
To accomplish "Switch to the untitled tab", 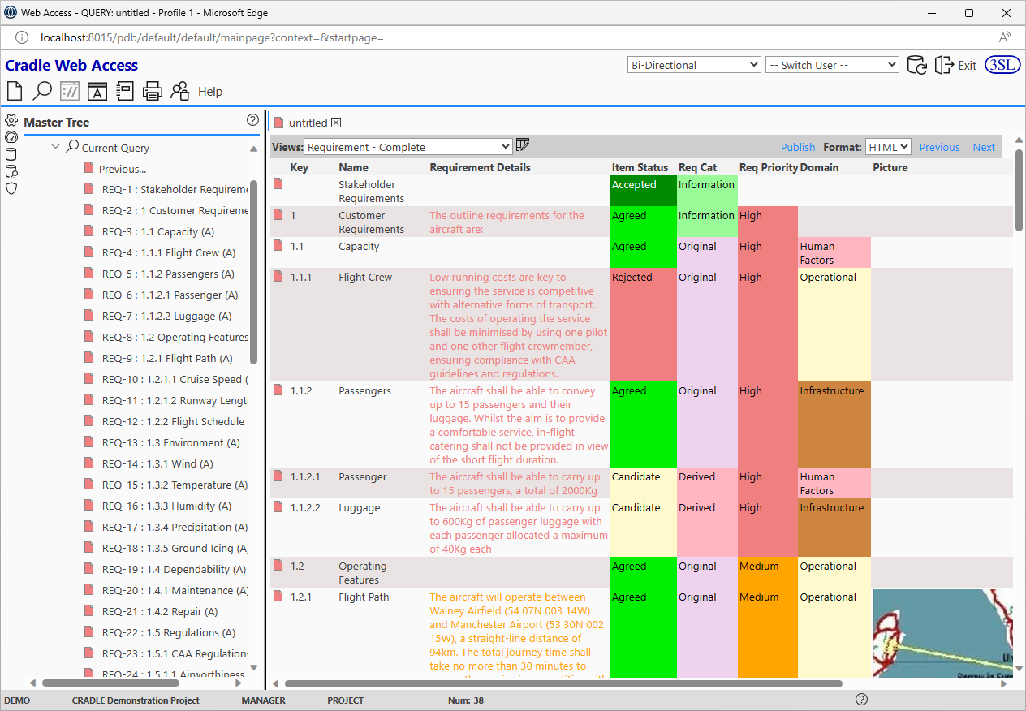I will click(x=308, y=123).
